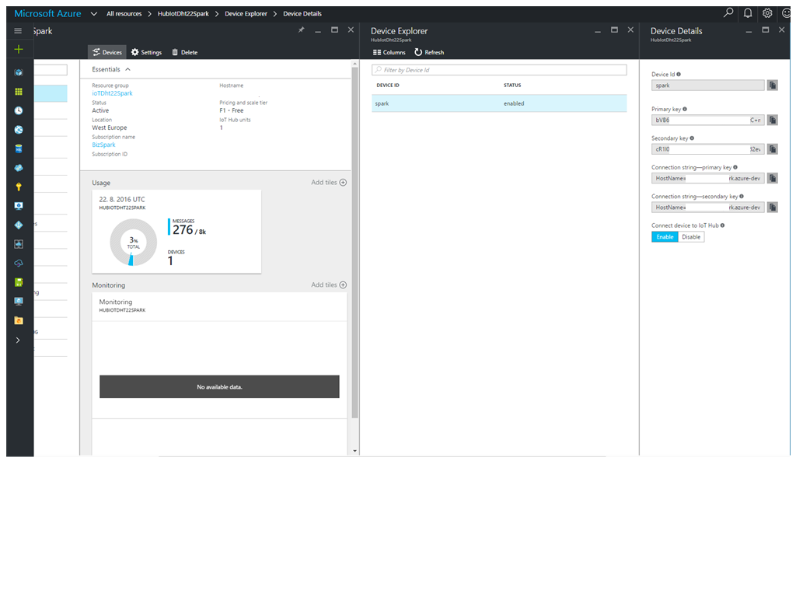Open the Virtual Machines sidebar icon
Viewport: 796px width, 597px height.
click(18, 204)
